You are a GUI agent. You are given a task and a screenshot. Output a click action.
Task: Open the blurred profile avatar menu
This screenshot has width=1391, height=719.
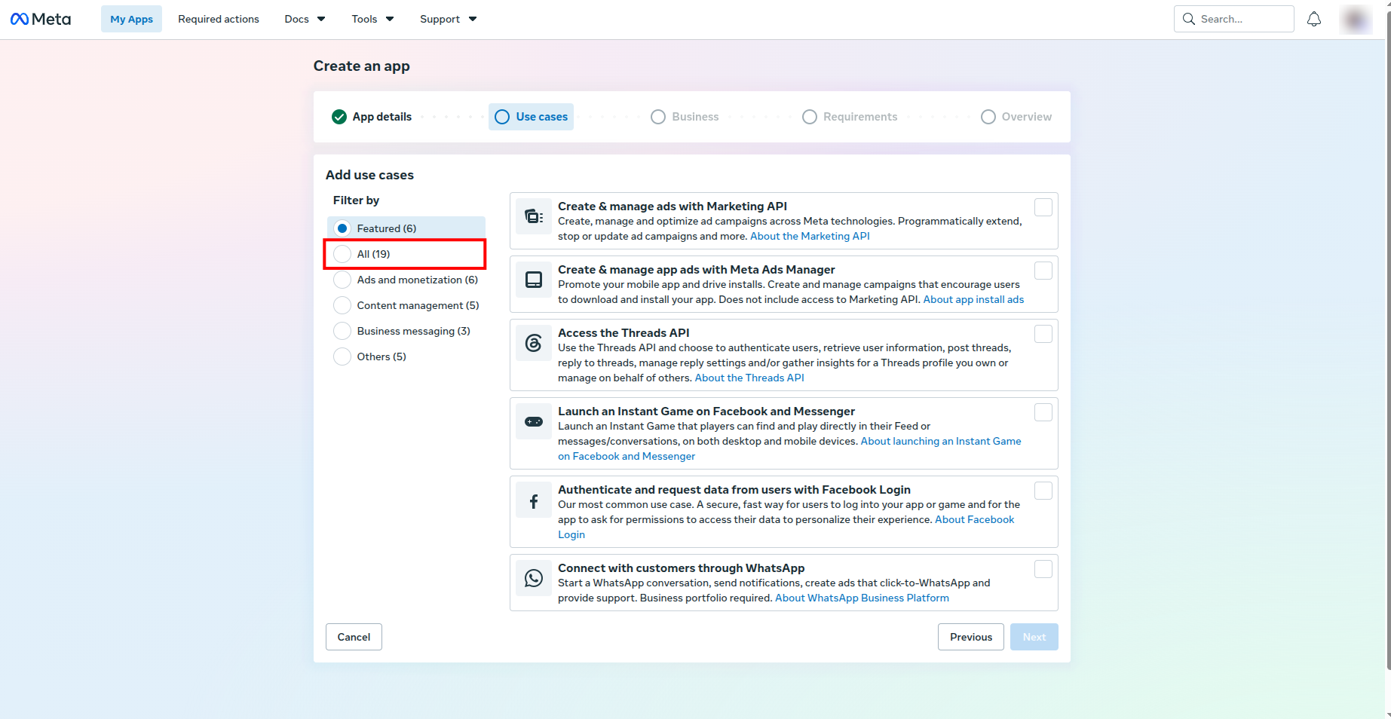click(1356, 19)
